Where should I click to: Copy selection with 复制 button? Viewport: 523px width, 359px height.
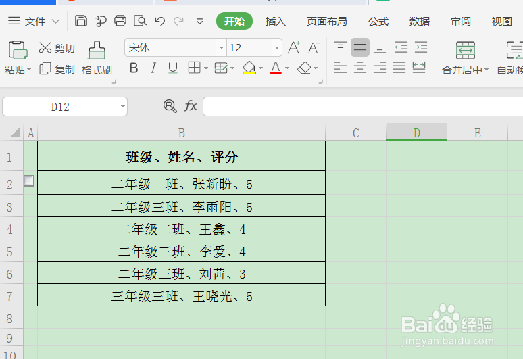coord(57,69)
